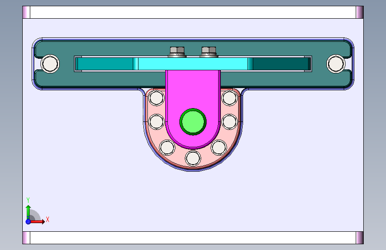Pick the white top bar of the frame

pyautogui.click(x=193, y=12)
